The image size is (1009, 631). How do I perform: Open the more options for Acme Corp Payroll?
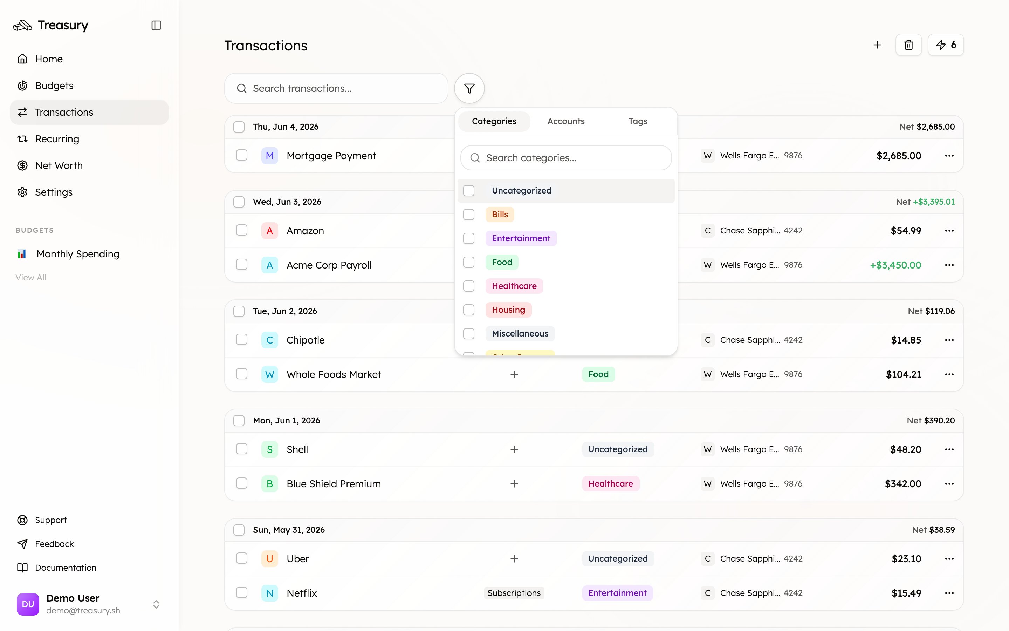coord(949,265)
